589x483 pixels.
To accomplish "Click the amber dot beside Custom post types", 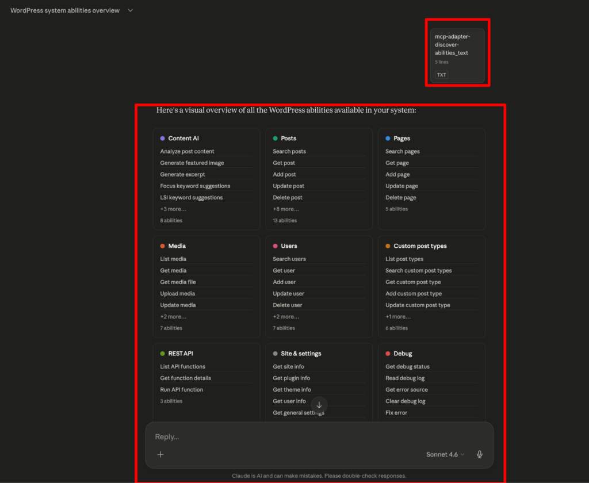I will click(388, 246).
